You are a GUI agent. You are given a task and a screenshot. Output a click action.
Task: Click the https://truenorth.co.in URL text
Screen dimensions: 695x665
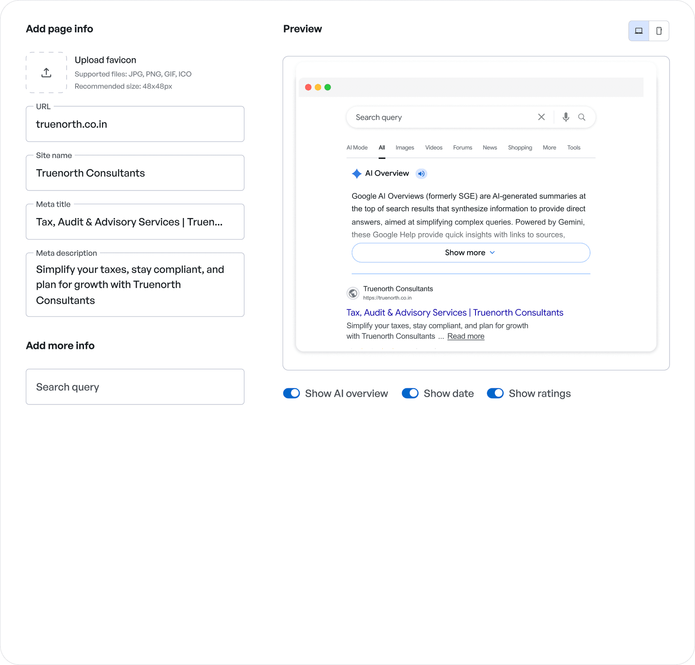click(x=387, y=298)
